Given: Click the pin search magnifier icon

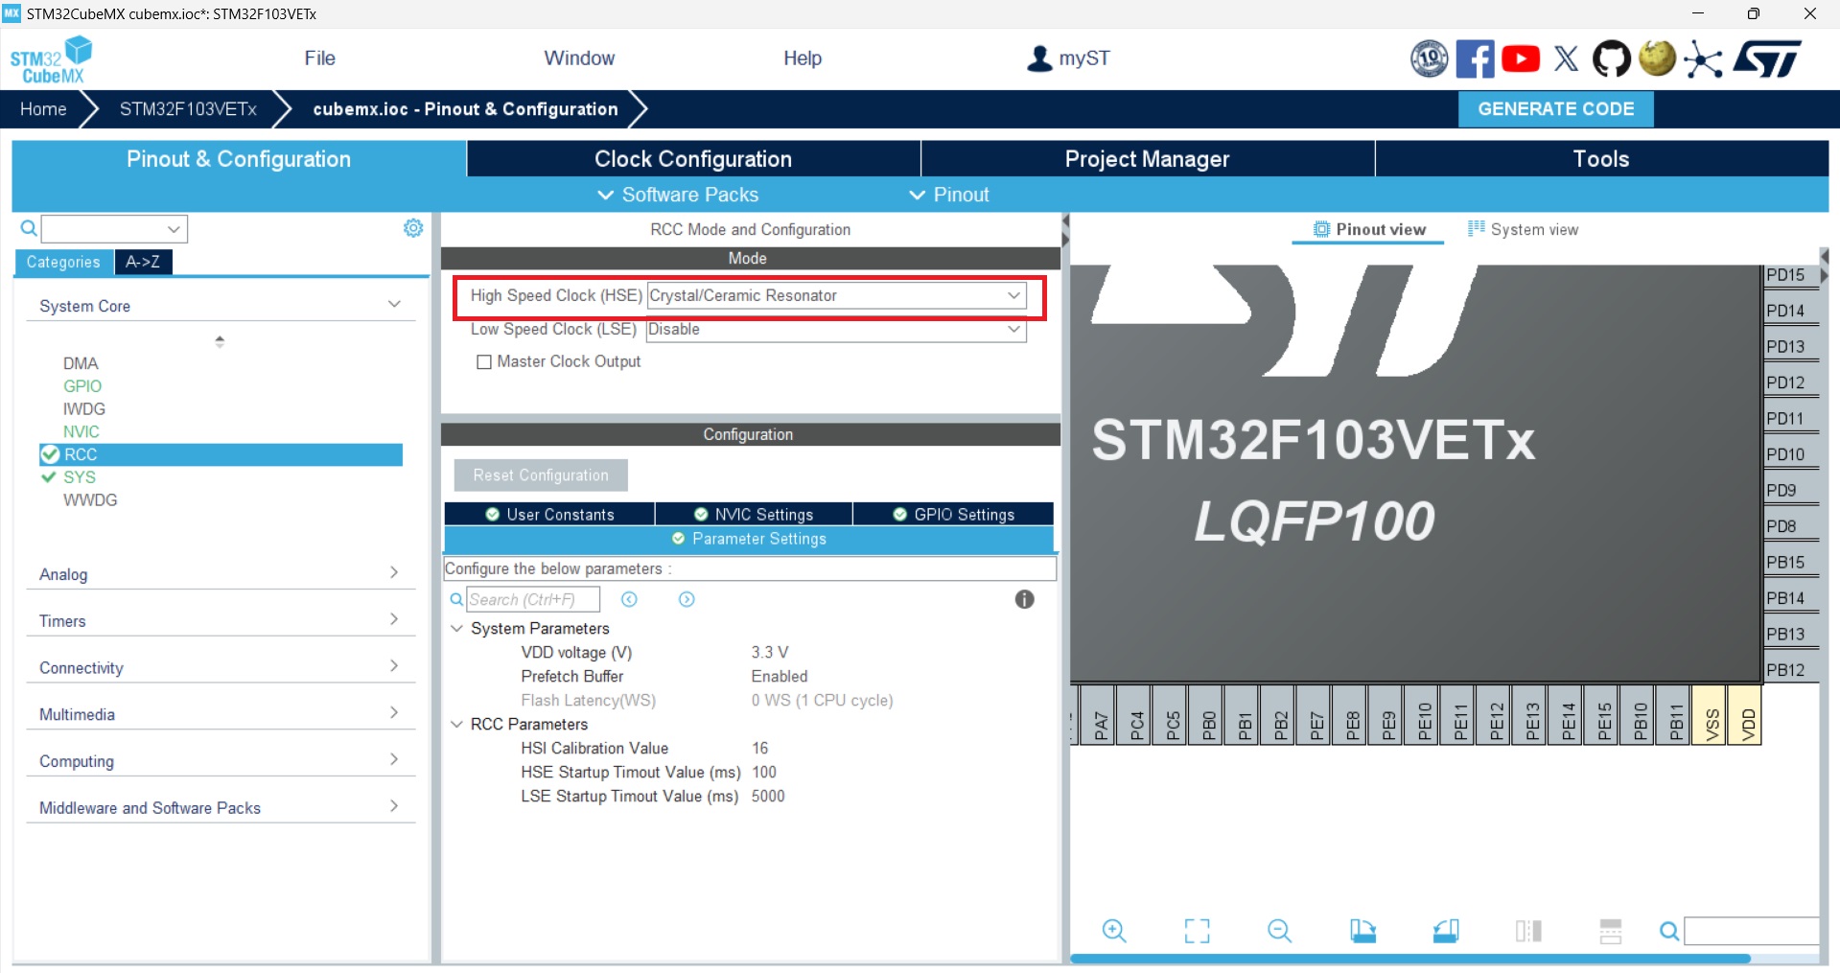Looking at the screenshot, I should click(1669, 931).
